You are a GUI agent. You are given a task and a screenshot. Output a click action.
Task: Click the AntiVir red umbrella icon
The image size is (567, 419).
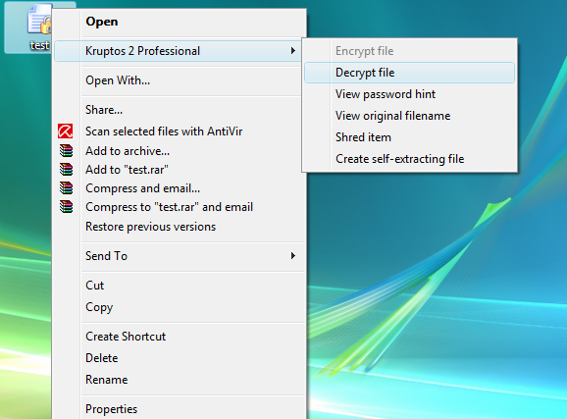[x=66, y=131]
